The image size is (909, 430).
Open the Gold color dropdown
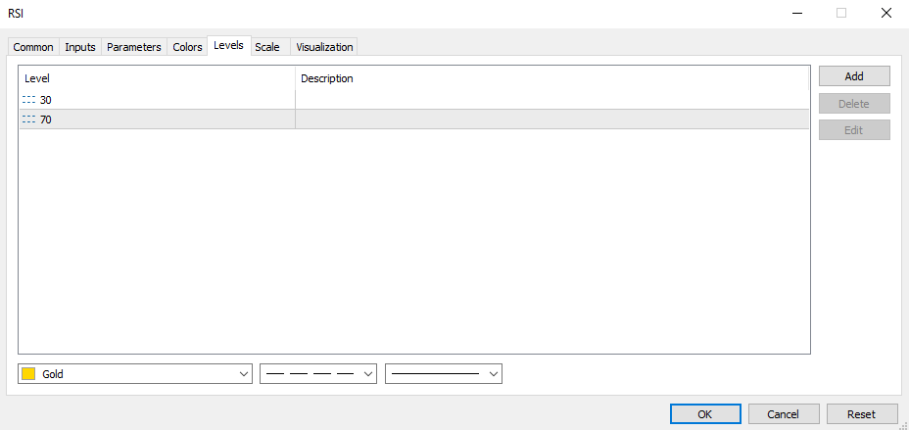tap(135, 374)
